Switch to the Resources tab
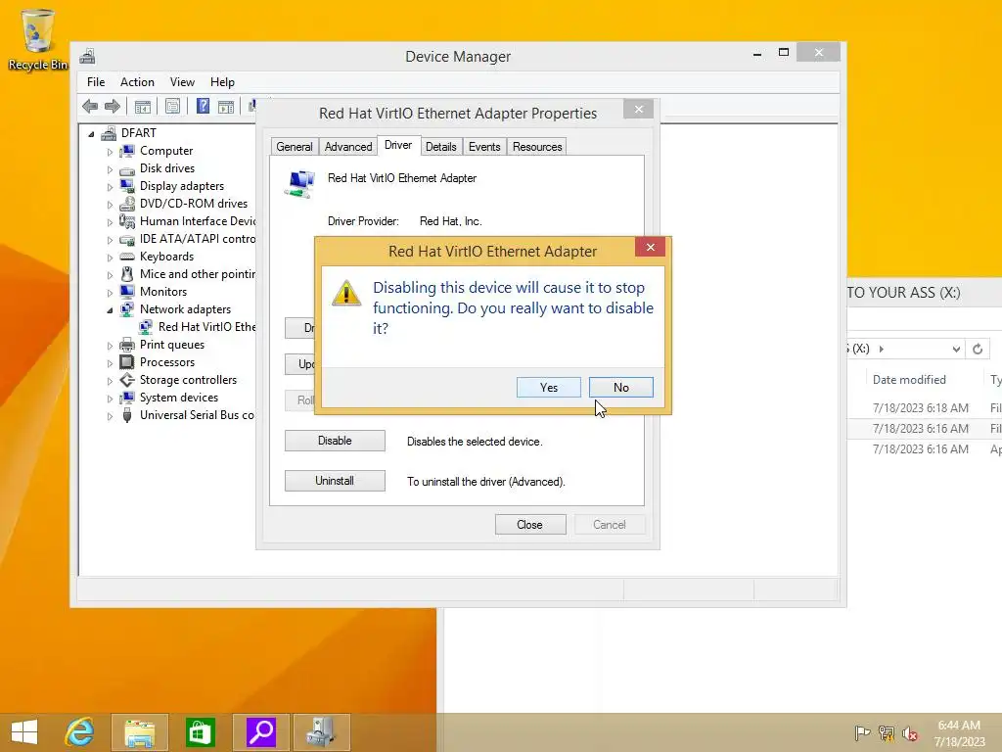 pos(537,147)
